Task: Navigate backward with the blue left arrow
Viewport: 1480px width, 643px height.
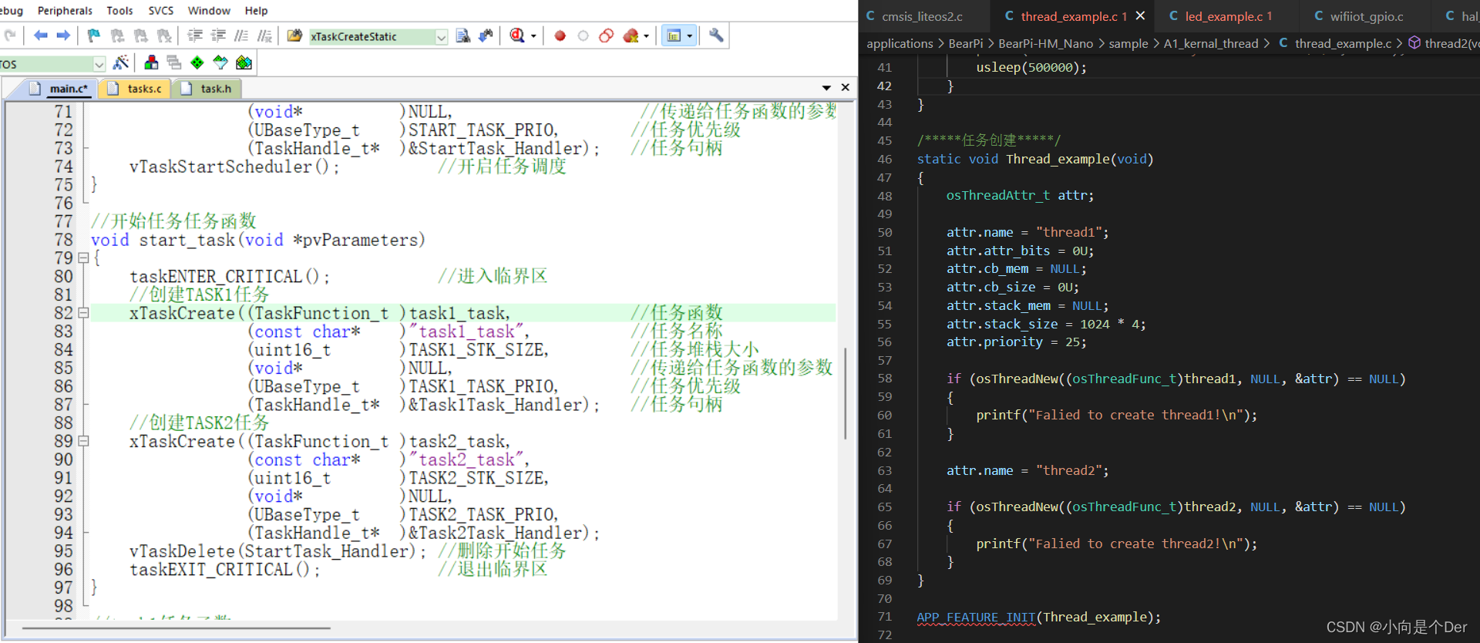Action: click(41, 35)
